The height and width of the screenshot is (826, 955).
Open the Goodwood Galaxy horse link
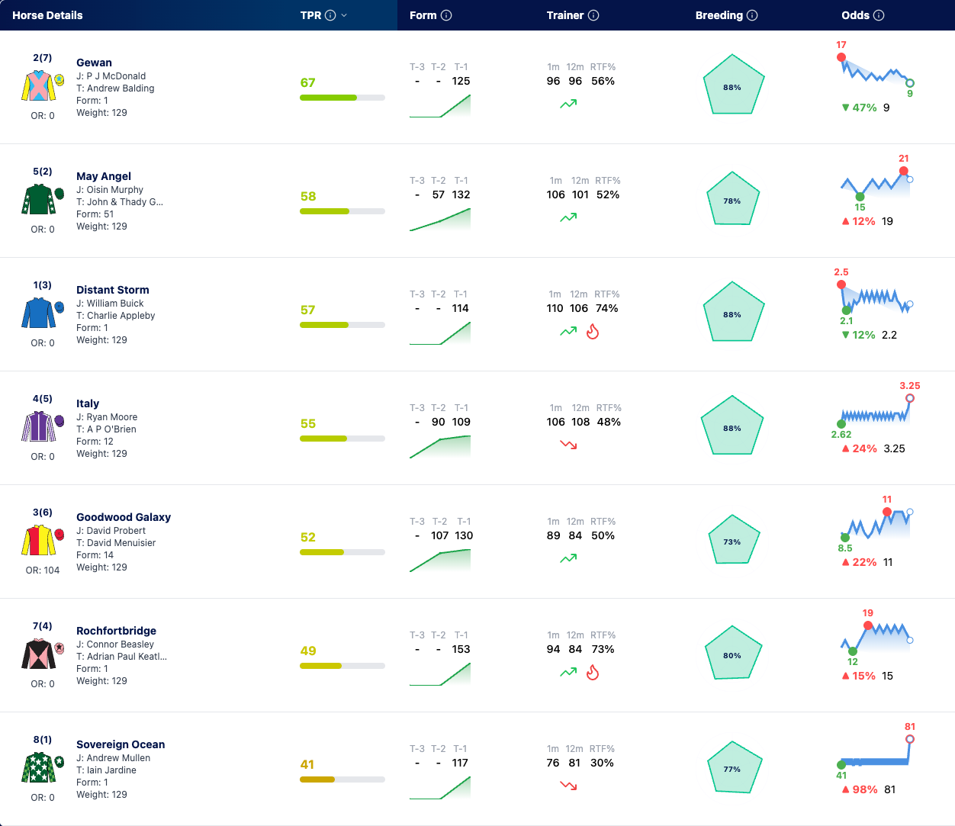pyautogui.click(x=124, y=517)
